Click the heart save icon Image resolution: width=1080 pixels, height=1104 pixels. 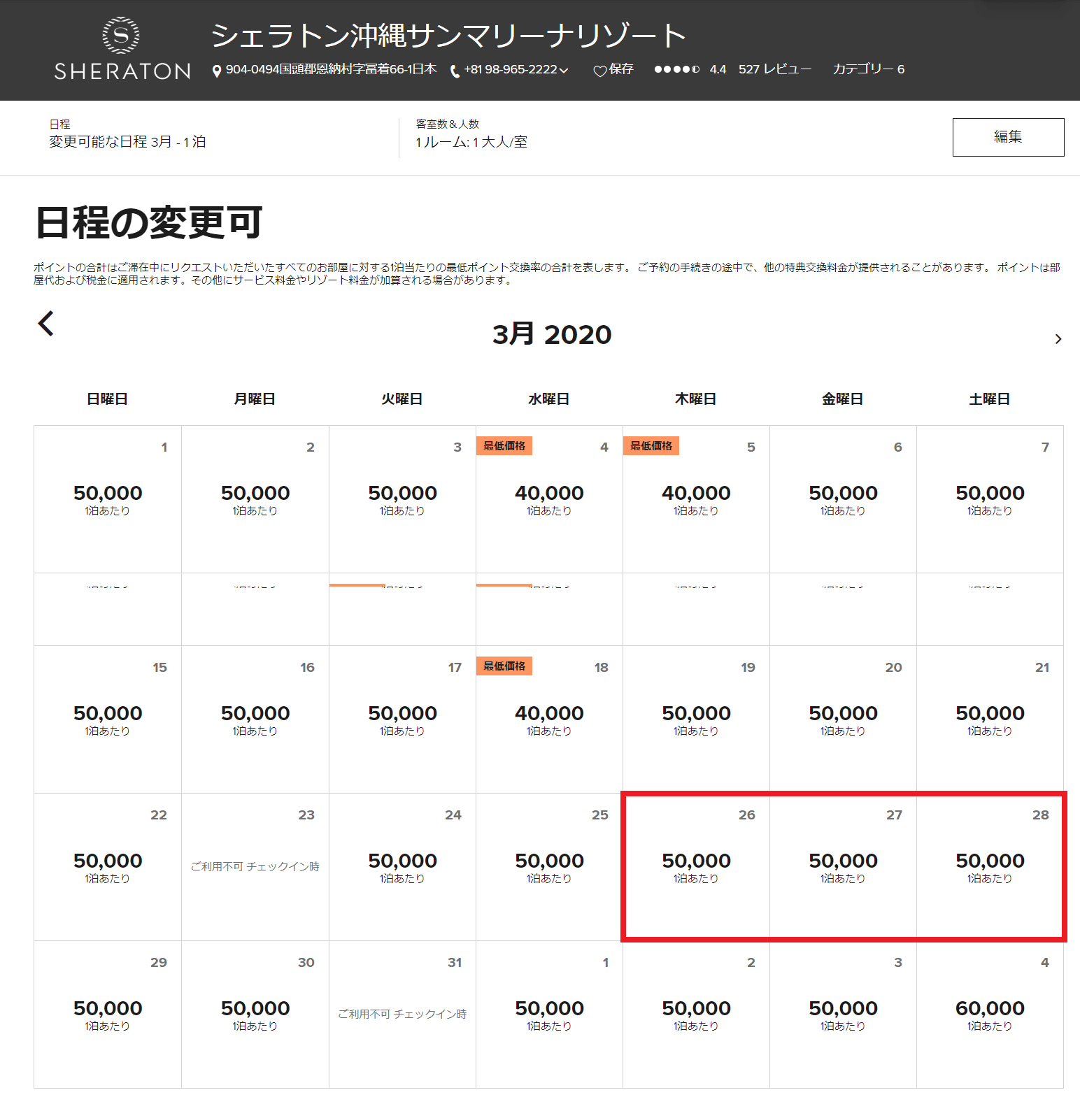599,71
